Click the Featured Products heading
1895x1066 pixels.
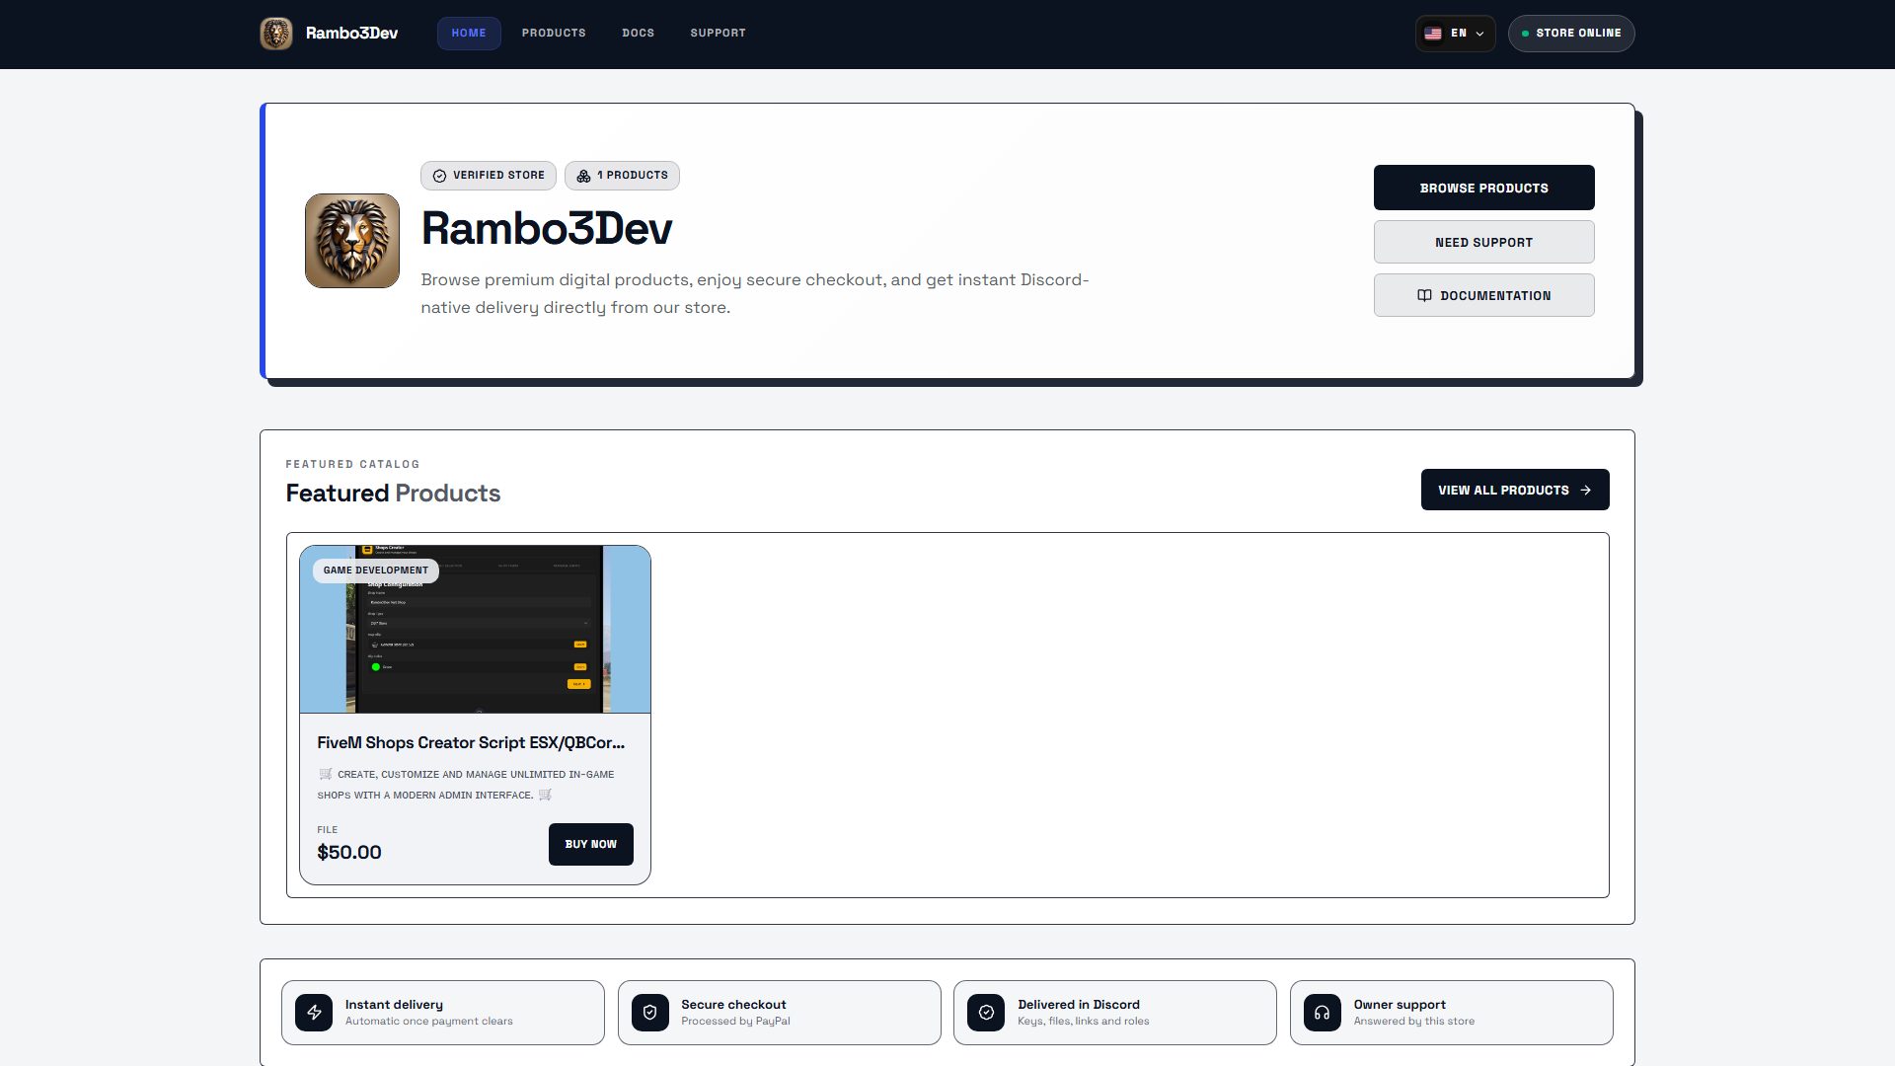click(x=393, y=493)
